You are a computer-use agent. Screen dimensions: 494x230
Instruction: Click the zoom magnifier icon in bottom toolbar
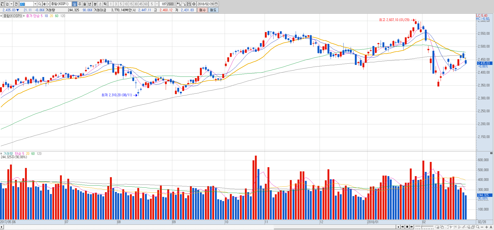tap(477, 227)
